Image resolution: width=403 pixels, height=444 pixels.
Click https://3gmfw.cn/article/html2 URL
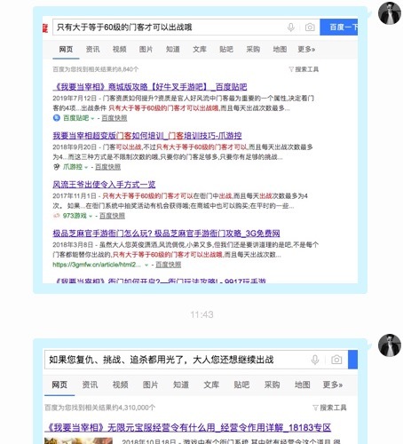(97, 265)
